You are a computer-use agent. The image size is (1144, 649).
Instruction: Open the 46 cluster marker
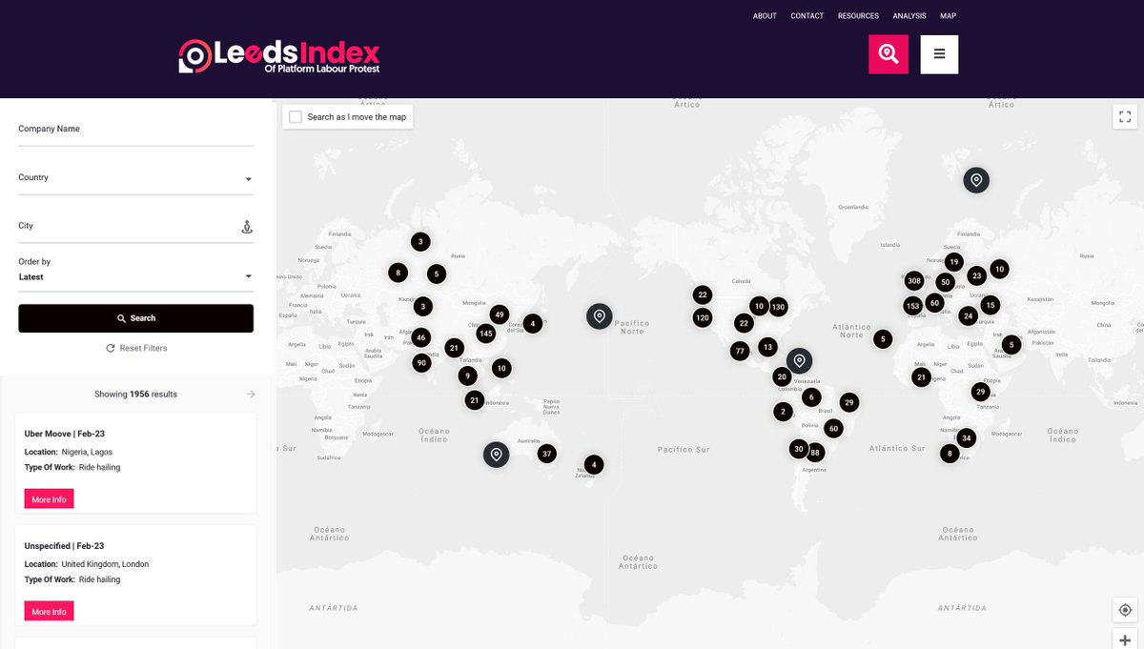[420, 336]
